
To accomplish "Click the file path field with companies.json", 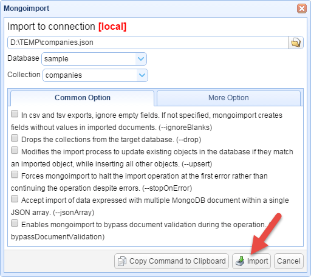I will click(148, 43).
